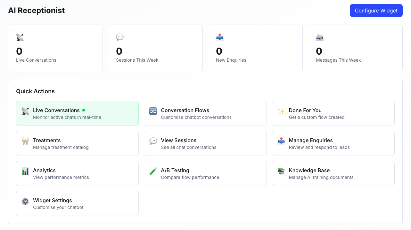
Task: Open A/B Testing to compare flow performance
Action: (x=205, y=173)
